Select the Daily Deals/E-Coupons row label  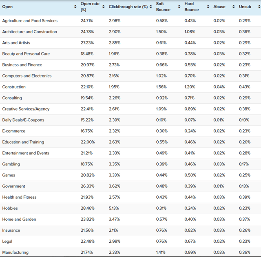tap(23, 120)
